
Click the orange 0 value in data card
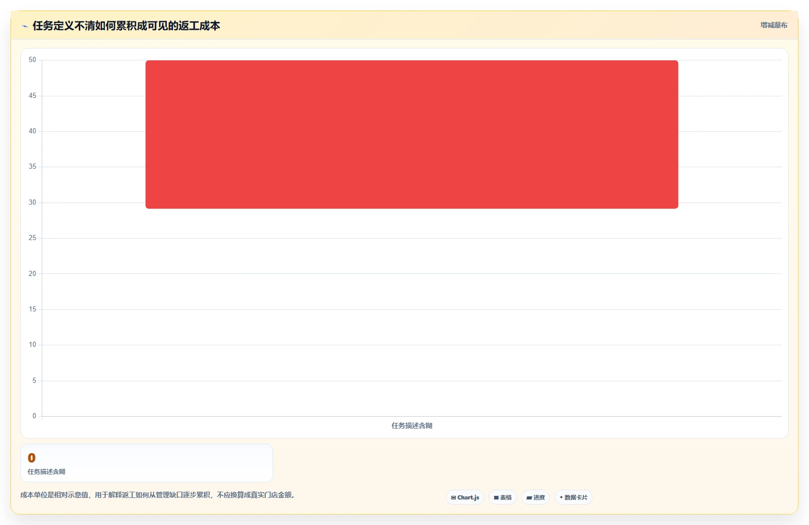click(32, 458)
